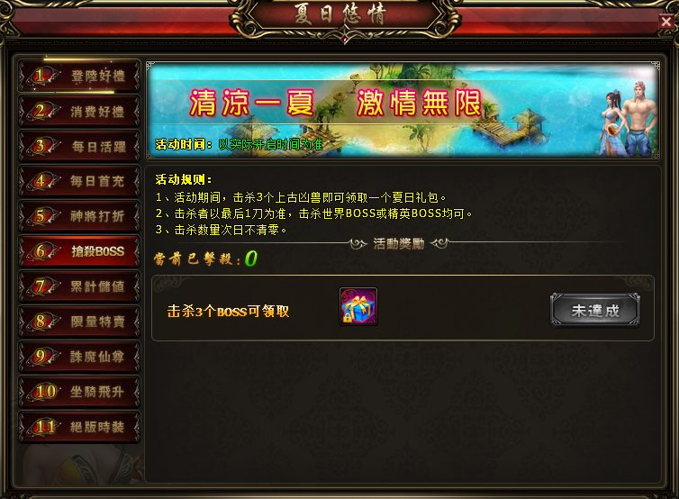Select the 誅魔仙尊 tab
The width and height of the screenshot is (679, 499).
coord(79,357)
